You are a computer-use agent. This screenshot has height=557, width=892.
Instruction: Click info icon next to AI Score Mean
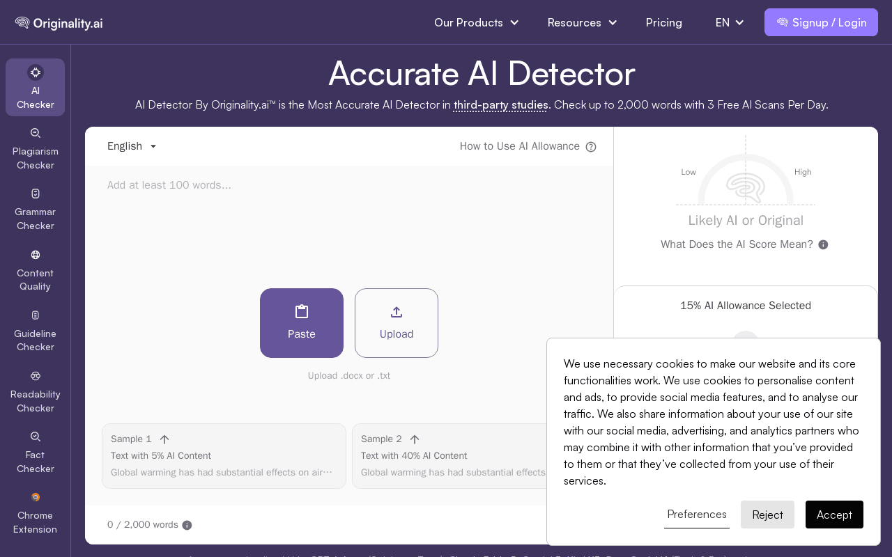click(823, 244)
